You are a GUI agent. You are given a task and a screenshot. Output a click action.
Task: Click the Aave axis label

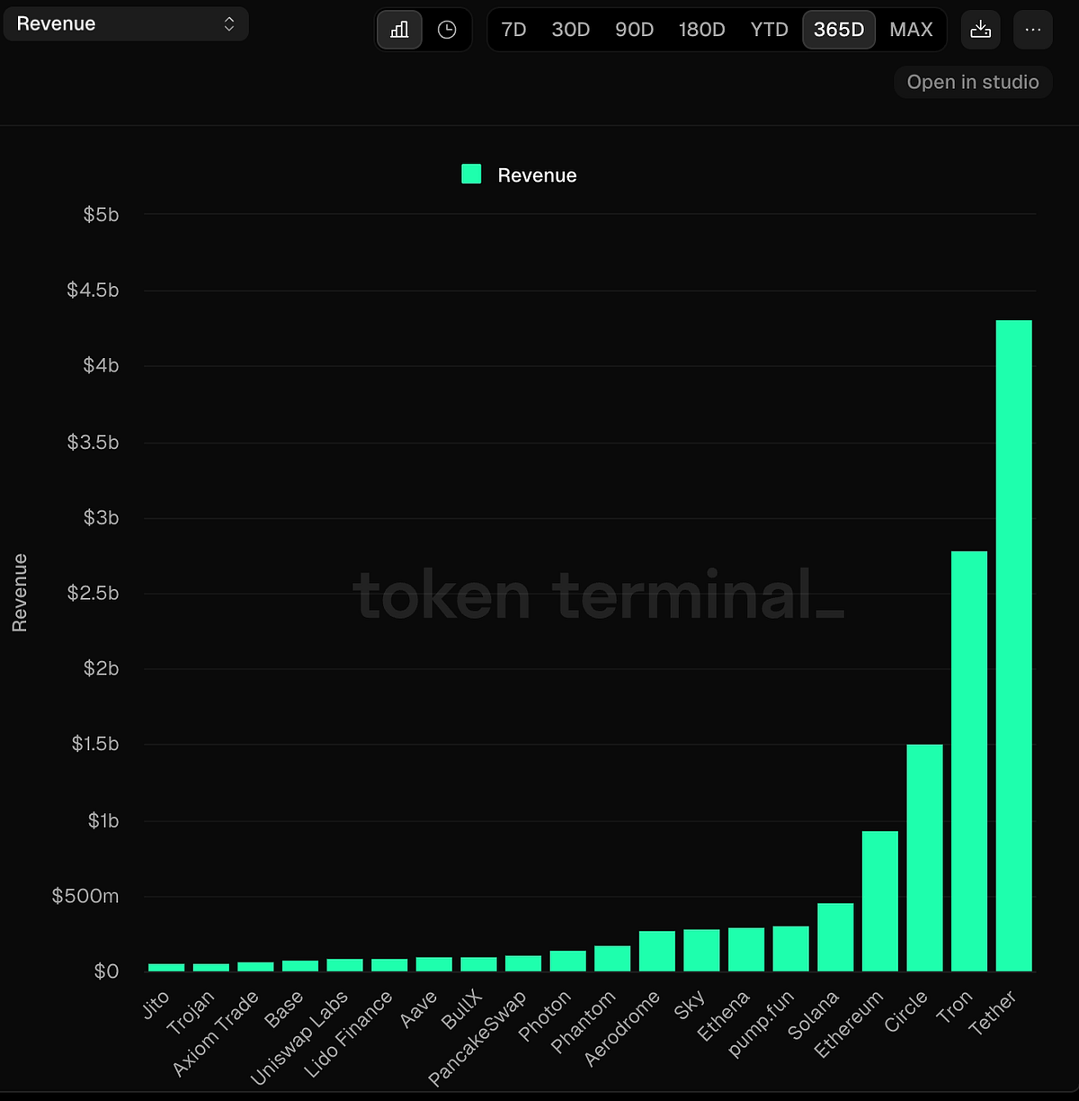tap(419, 1009)
